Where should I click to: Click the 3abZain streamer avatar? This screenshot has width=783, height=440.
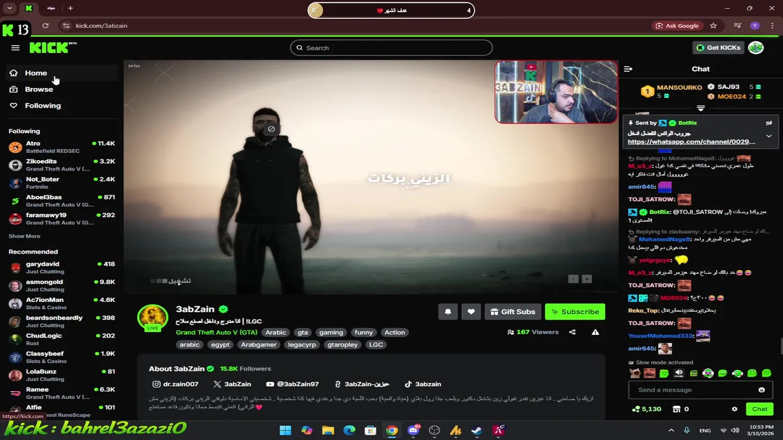152,318
